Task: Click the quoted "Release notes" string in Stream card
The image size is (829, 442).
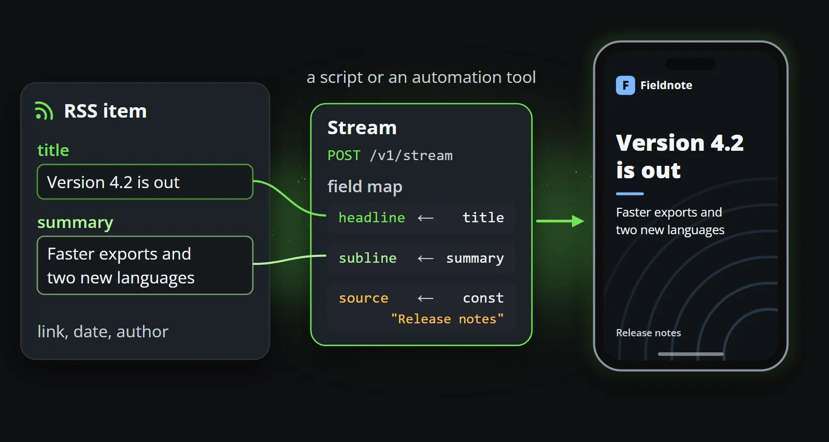Action: [448, 319]
